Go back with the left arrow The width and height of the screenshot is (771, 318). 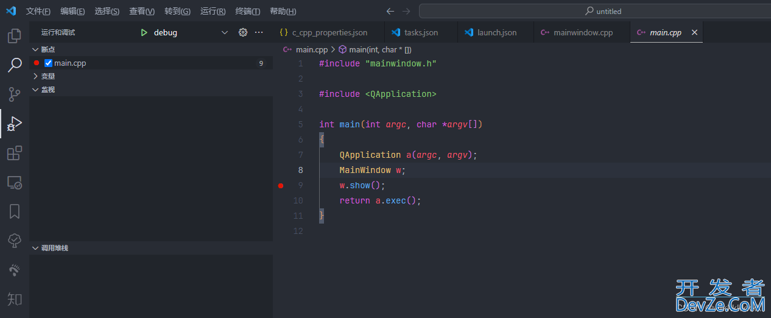390,11
